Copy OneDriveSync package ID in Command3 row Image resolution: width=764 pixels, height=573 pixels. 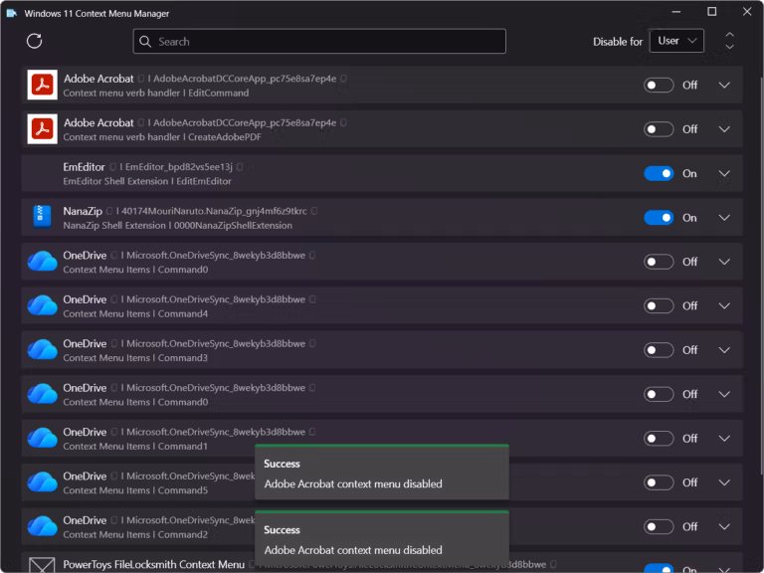coord(312,343)
